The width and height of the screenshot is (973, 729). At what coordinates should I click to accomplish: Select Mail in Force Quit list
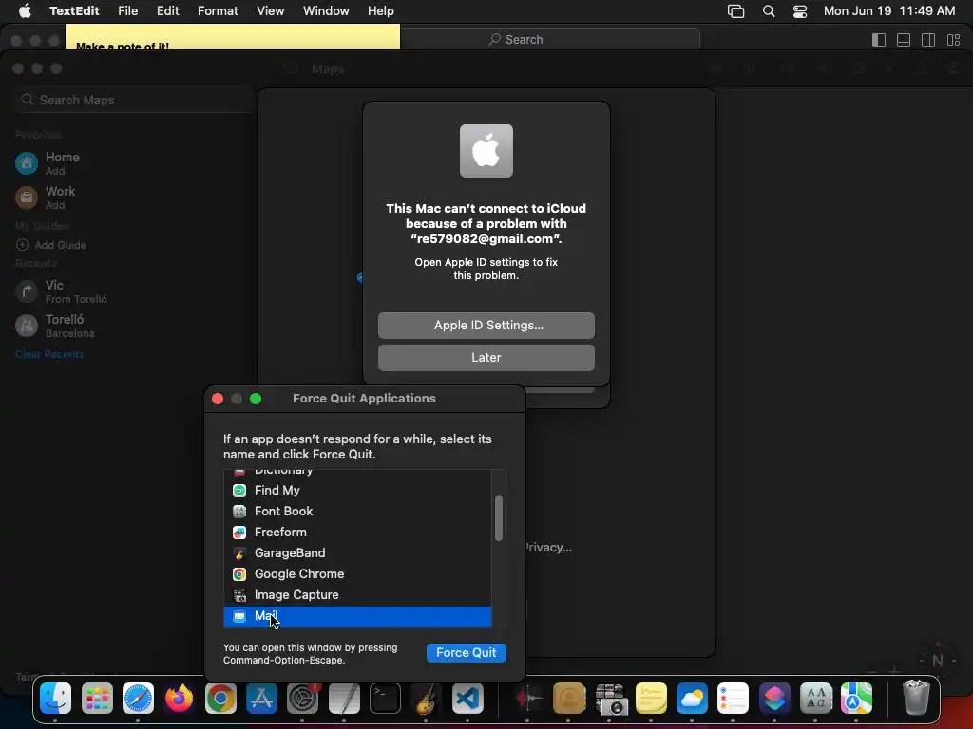click(357, 617)
